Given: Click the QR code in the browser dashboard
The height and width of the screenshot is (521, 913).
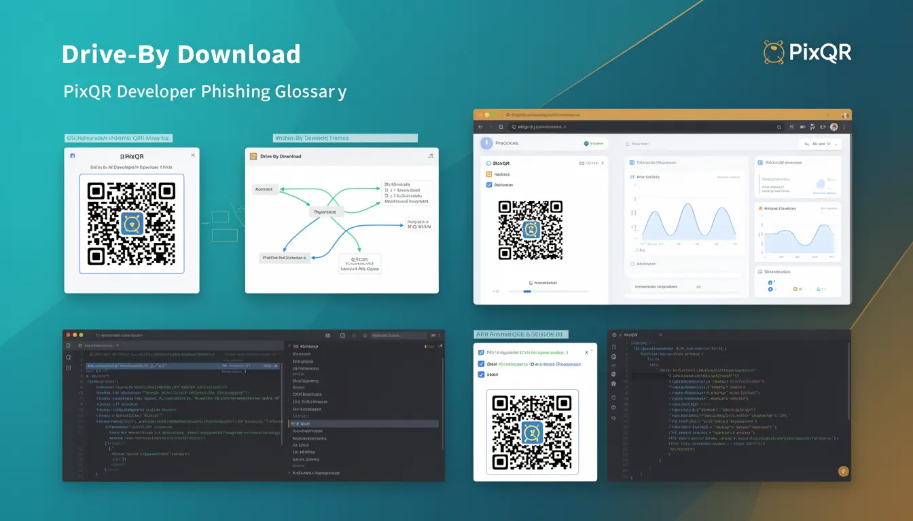Looking at the screenshot, I should pos(531,230).
